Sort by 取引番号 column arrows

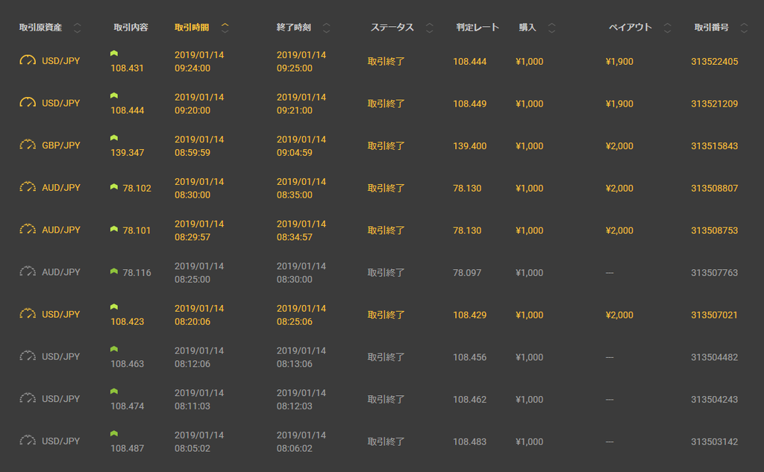(x=744, y=28)
